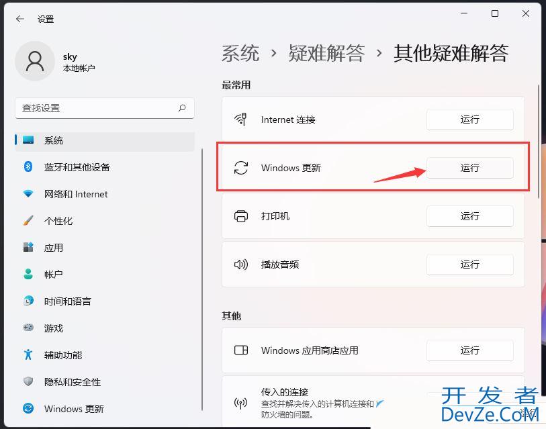Click the 其他 section heading
Image resolution: width=546 pixels, height=429 pixels.
(x=231, y=316)
